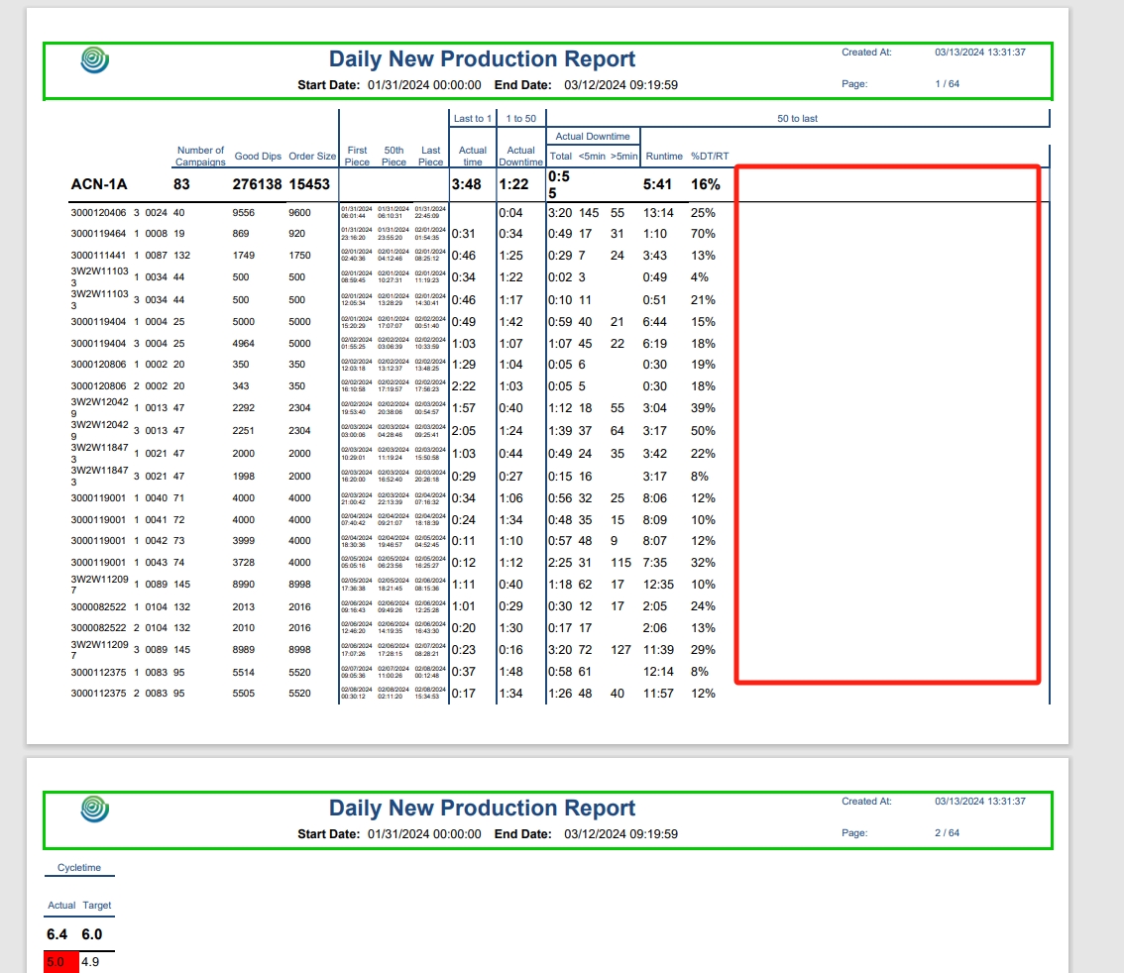The height and width of the screenshot is (973, 1124).
Task: Click the page one 'Daily New Production Report' title
Action: (x=482, y=59)
